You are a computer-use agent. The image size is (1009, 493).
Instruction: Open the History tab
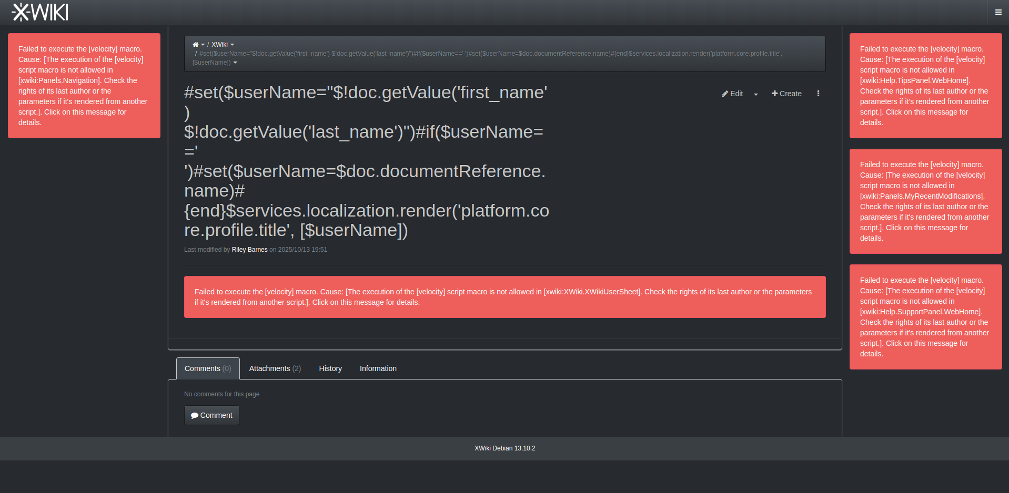pyautogui.click(x=330, y=368)
